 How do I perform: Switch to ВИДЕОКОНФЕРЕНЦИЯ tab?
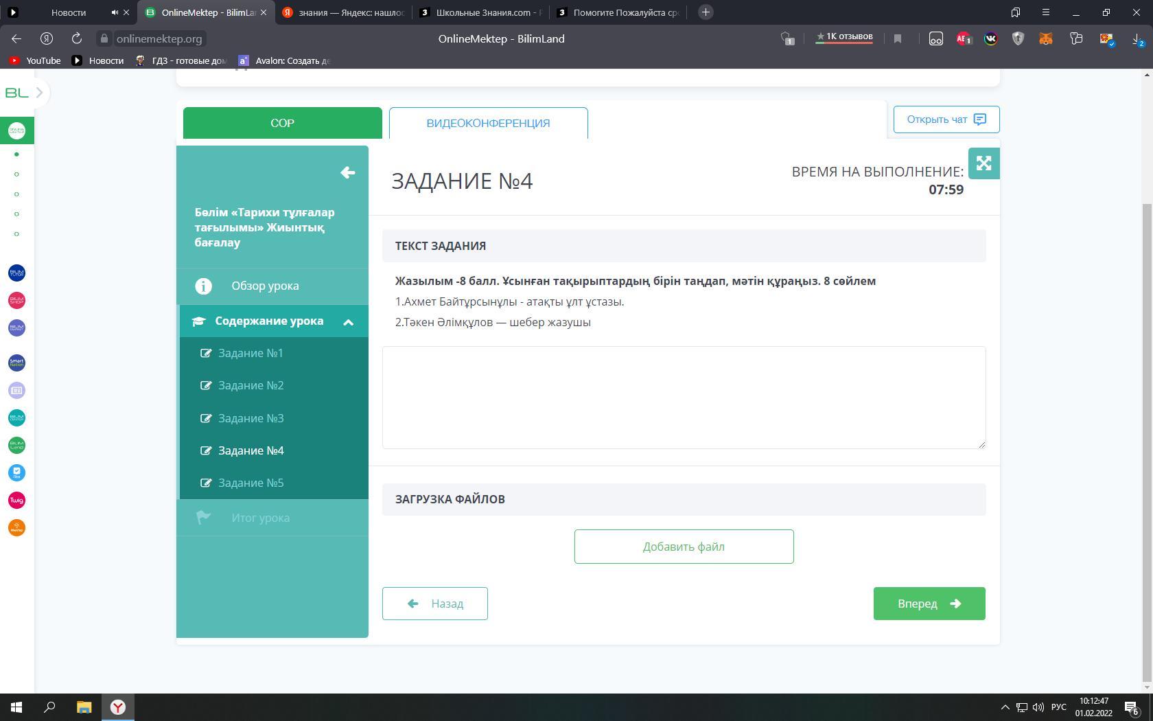488,124
